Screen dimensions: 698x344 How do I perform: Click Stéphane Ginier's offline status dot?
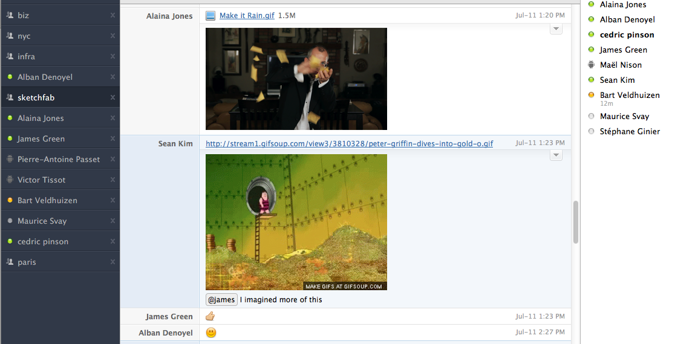(x=591, y=131)
